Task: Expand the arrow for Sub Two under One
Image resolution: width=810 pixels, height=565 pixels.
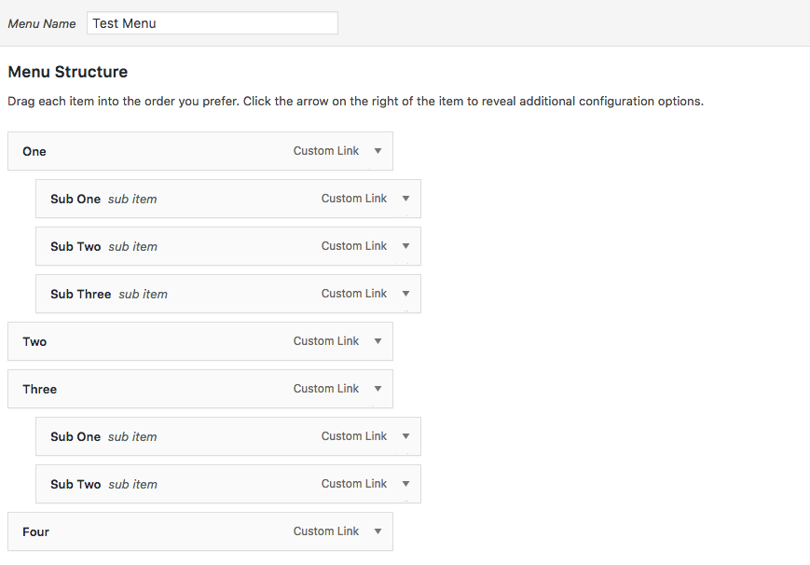Action: 405,246
